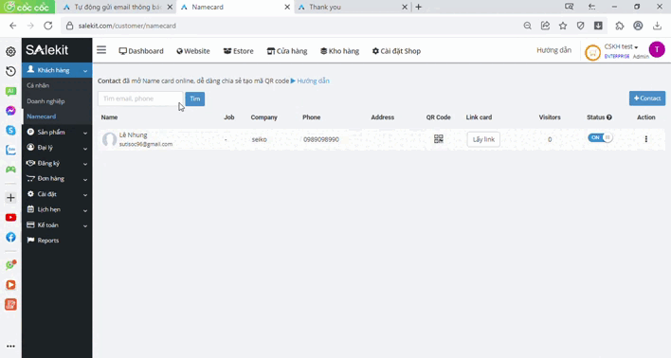Reload the page
Screen dimensions: 671x358
[x=48, y=26]
